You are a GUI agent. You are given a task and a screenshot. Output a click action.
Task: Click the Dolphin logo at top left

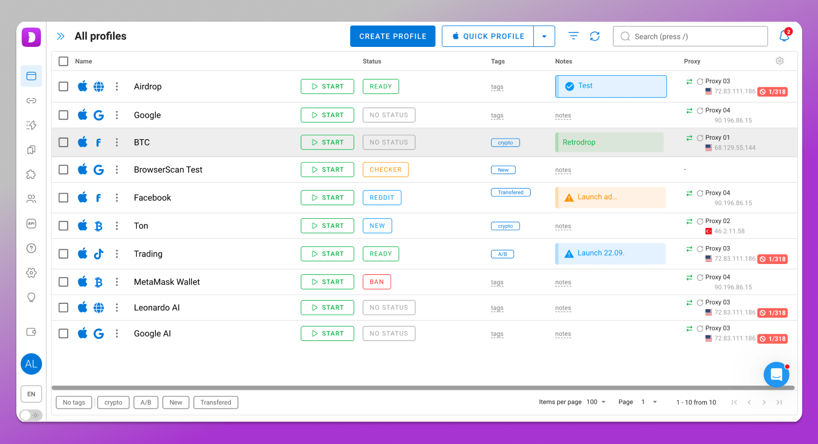(31, 37)
